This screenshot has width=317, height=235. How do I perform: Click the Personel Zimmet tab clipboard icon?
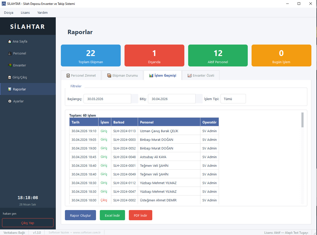[68, 76]
